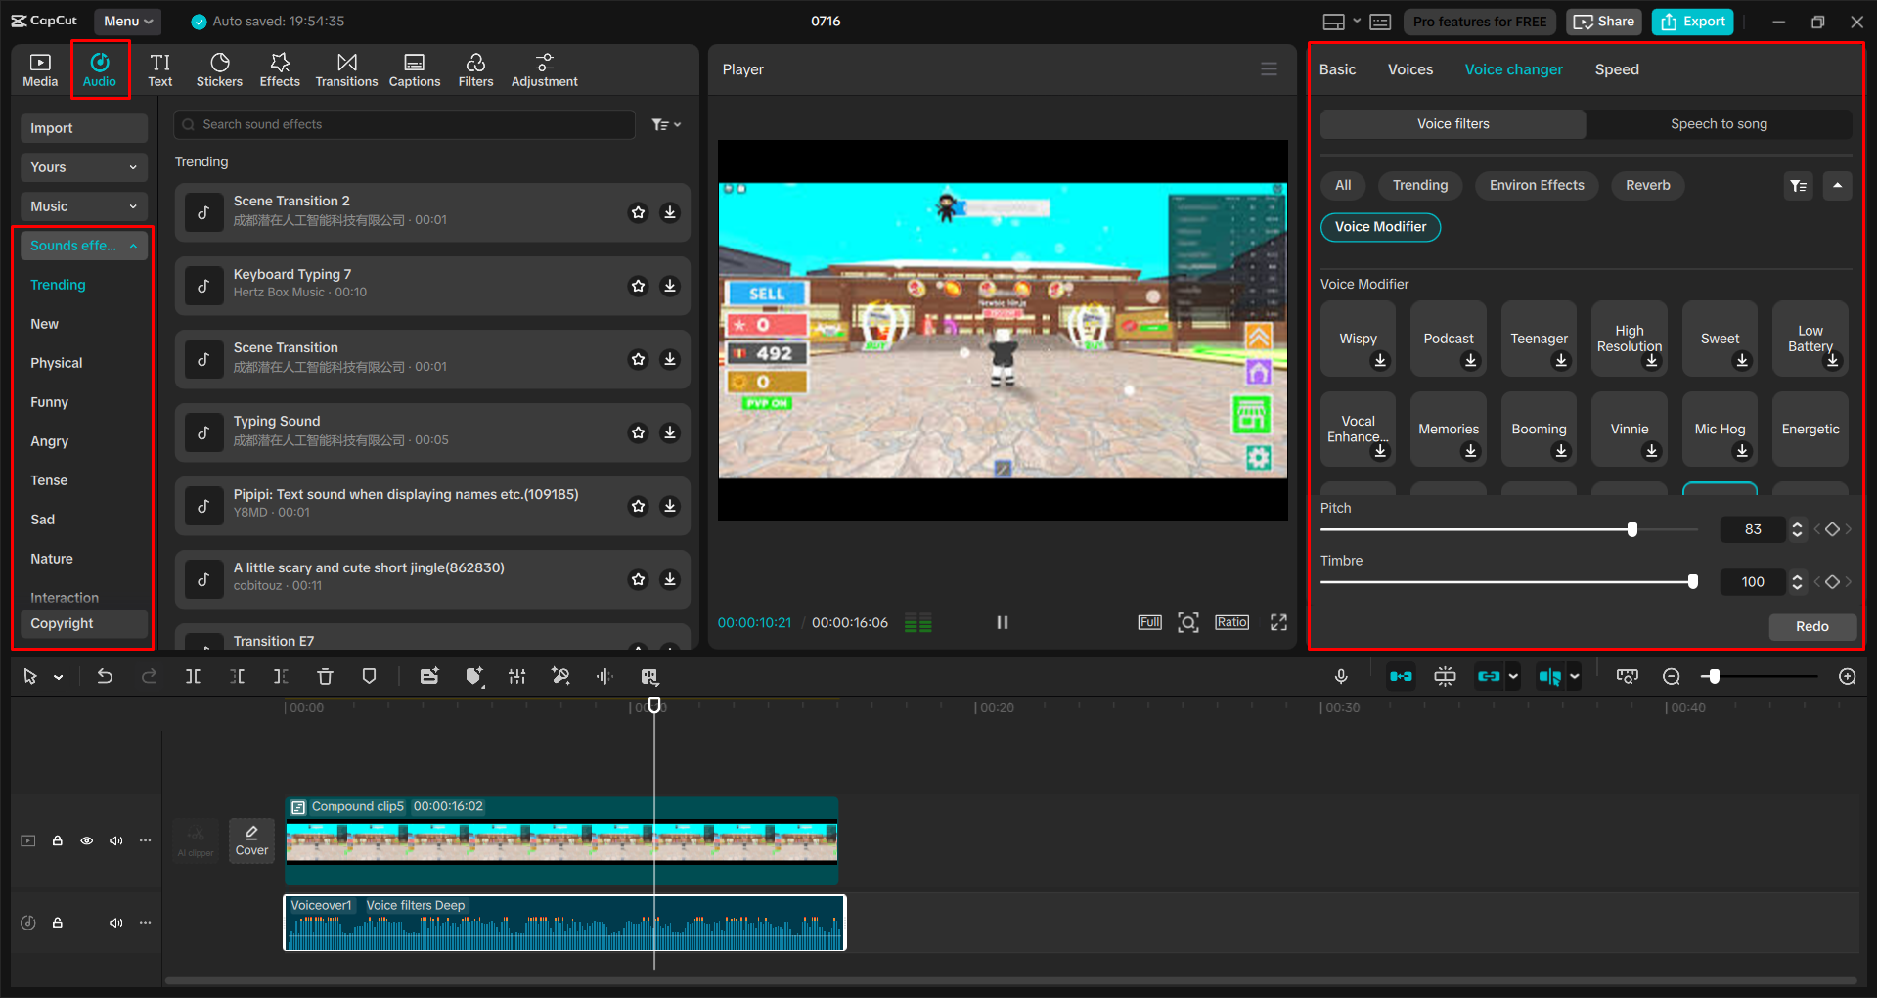The width and height of the screenshot is (1877, 998).
Task: Open the layout options dropdown arrow
Action: coord(1357,21)
